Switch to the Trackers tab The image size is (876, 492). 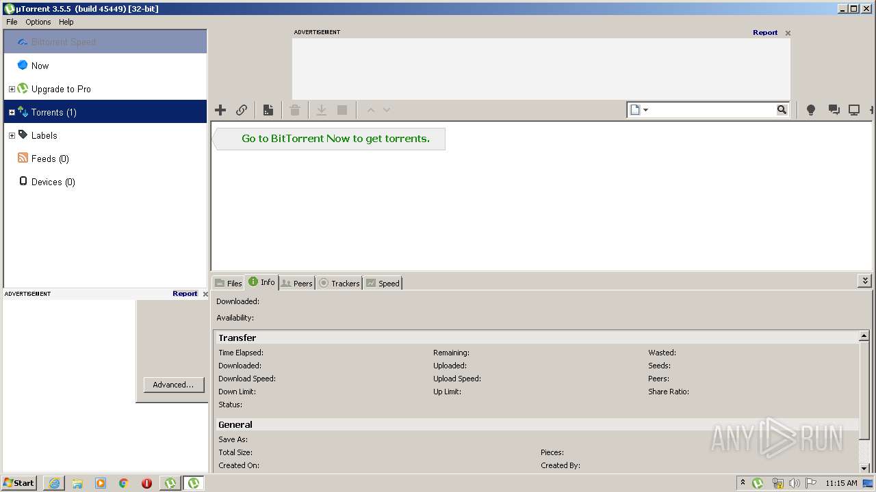point(339,283)
